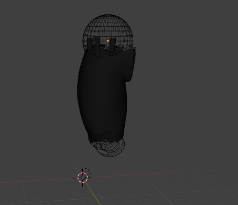238x205 pixels.
Task: Click the red X-axis line at the far left
Action: pos(24,181)
